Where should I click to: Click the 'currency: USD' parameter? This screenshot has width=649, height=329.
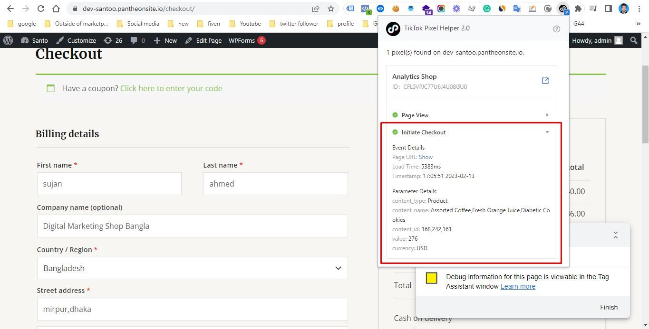point(410,248)
